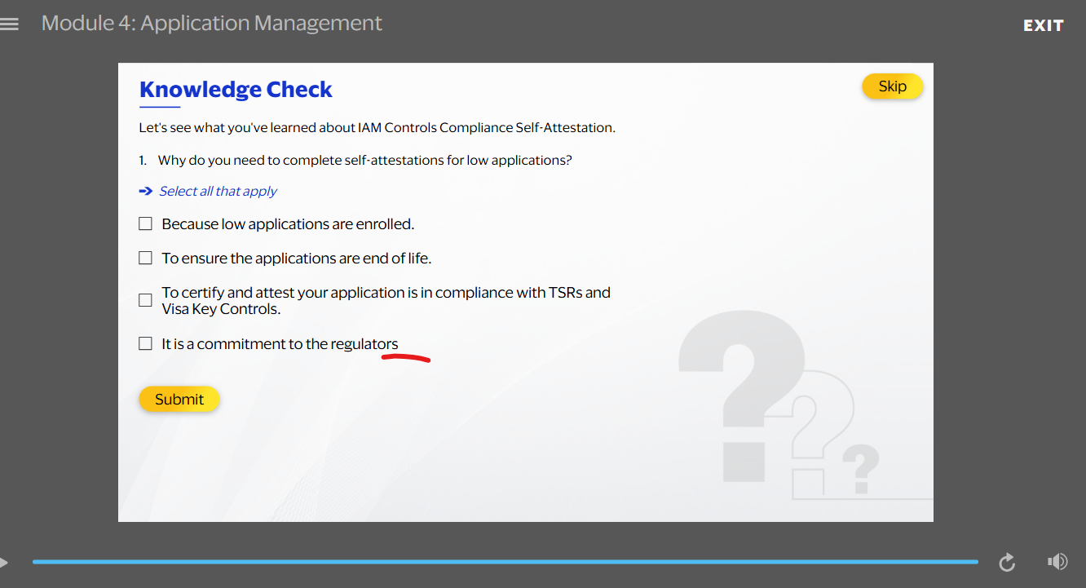Click the italic Select all that apply text
The height and width of the screenshot is (588, 1086).
pos(218,191)
